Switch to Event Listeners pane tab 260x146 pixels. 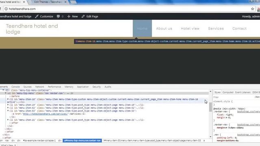243,92
